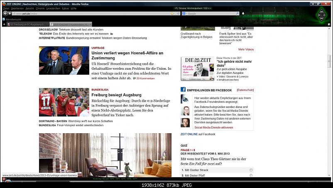This screenshot has height=188, width=333.
Task: Open the Meistbesucht bookmarks folder
Action: coord(12,20)
